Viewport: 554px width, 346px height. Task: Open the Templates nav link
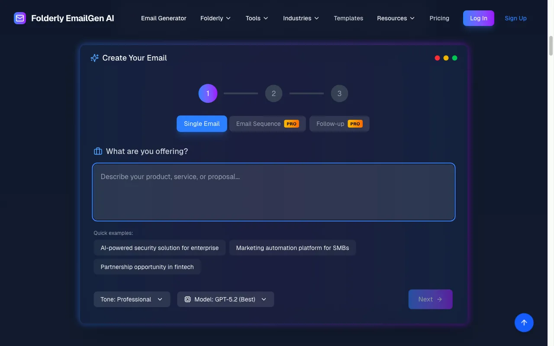point(348,18)
